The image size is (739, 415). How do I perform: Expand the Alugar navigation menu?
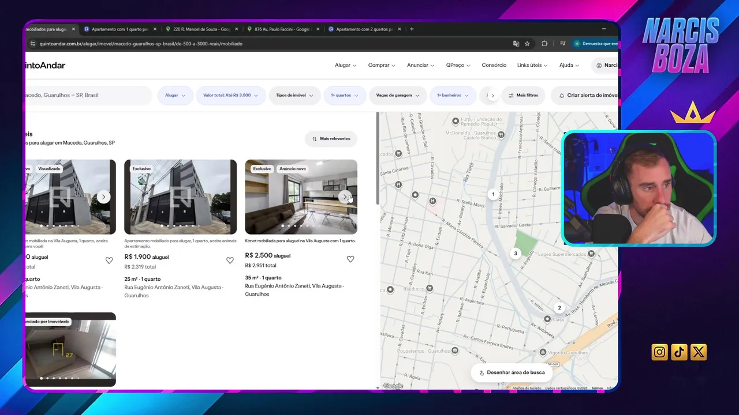[345, 65]
